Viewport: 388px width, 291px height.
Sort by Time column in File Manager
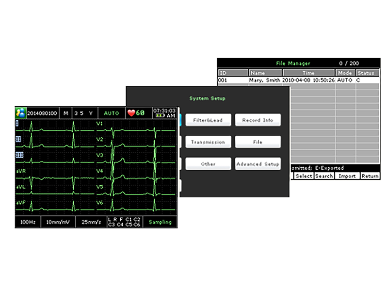308,73
